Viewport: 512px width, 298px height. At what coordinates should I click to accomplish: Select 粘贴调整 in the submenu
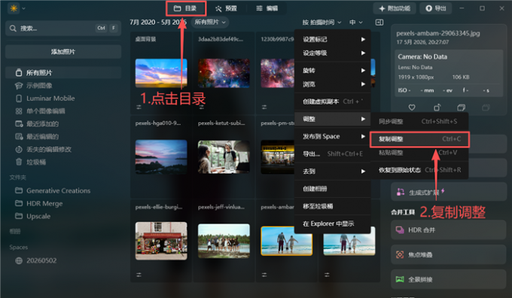419,153
